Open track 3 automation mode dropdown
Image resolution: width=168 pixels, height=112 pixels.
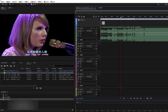coord(88,70)
